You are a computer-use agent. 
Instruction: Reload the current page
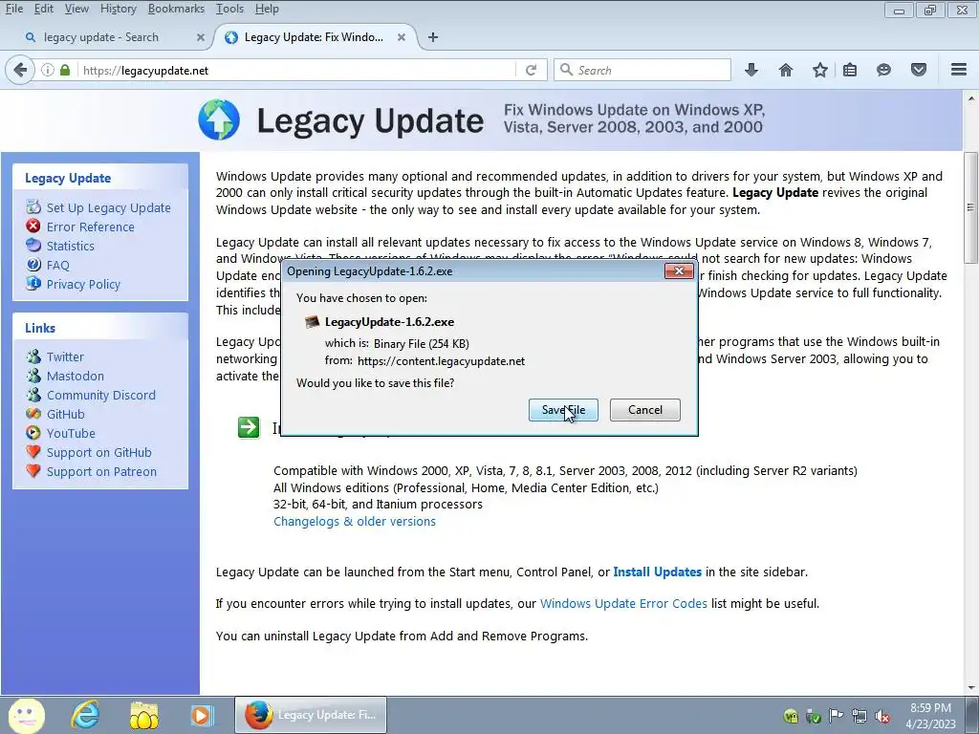pyautogui.click(x=532, y=70)
